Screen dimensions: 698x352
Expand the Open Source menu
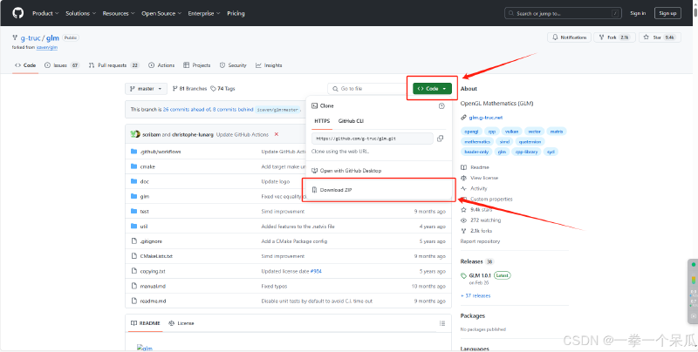click(161, 13)
